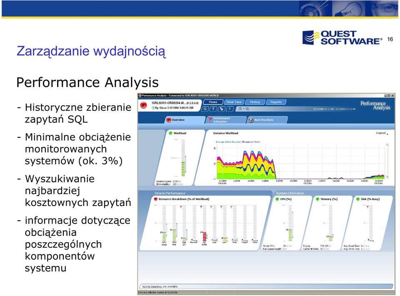
Task: Click the CPU Wait bar in Resource Breakdown
Action: click(x=174, y=235)
